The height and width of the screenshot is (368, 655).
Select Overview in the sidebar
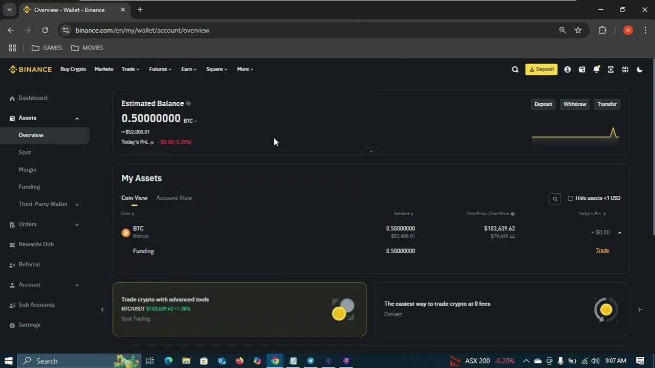point(45,135)
